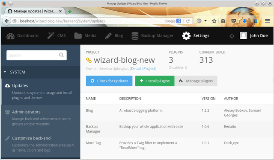Select the Manage Updates browser tab
Image resolution: width=274 pixels, height=160 pixels.
35,12
